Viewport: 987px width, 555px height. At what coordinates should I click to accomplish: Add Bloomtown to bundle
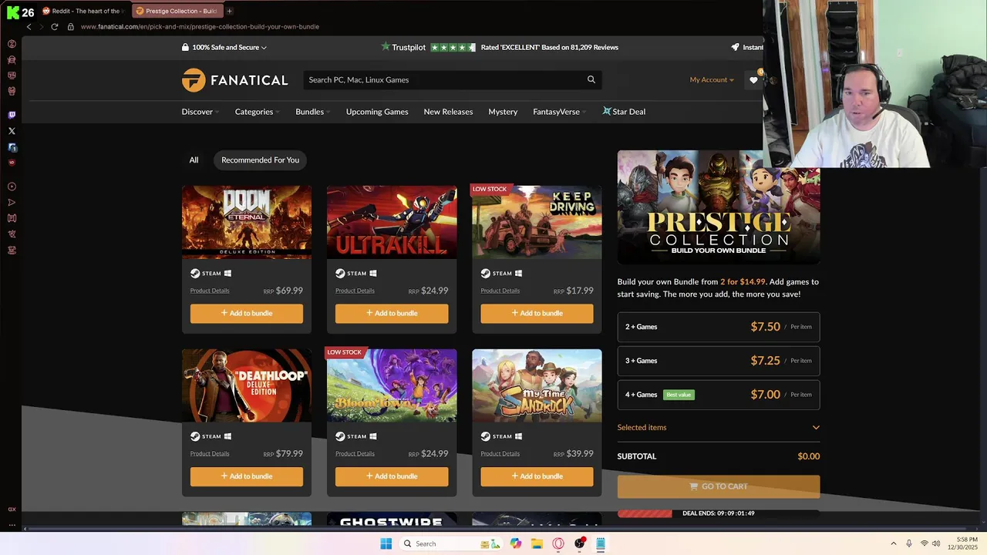tap(392, 476)
